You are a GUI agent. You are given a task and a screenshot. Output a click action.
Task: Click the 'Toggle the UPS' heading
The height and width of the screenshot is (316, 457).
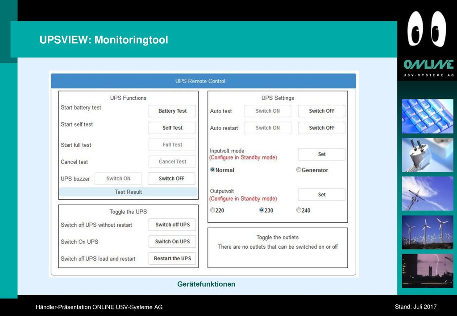pyautogui.click(x=128, y=212)
